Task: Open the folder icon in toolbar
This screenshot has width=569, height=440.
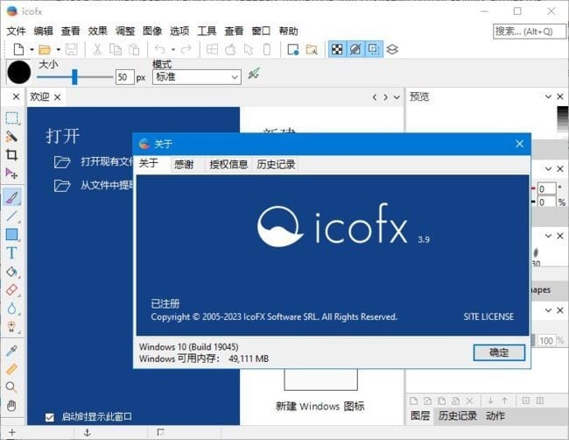Action: tap(45, 49)
